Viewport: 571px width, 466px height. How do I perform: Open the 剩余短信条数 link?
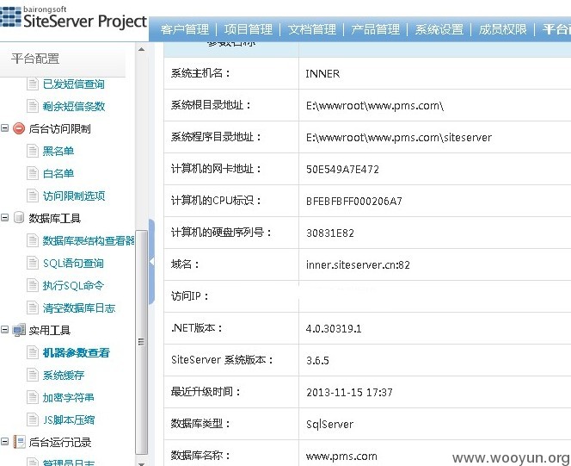74,107
